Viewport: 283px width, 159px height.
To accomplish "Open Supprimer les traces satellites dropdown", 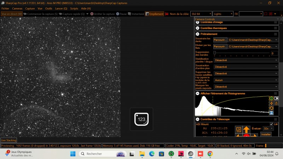I will (x=246, y=73).
